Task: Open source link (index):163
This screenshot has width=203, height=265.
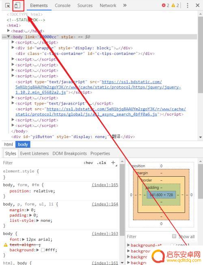Action: pyautogui.click(x=105, y=234)
